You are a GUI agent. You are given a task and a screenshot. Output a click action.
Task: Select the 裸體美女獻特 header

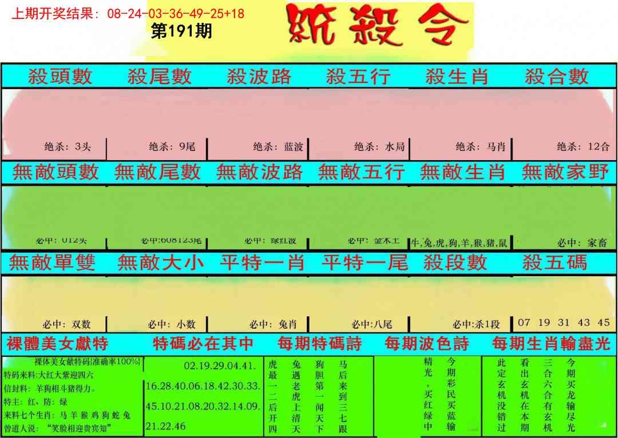[x=57, y=344]
